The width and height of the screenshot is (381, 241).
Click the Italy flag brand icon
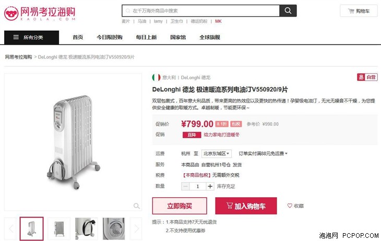coord(156,78)
